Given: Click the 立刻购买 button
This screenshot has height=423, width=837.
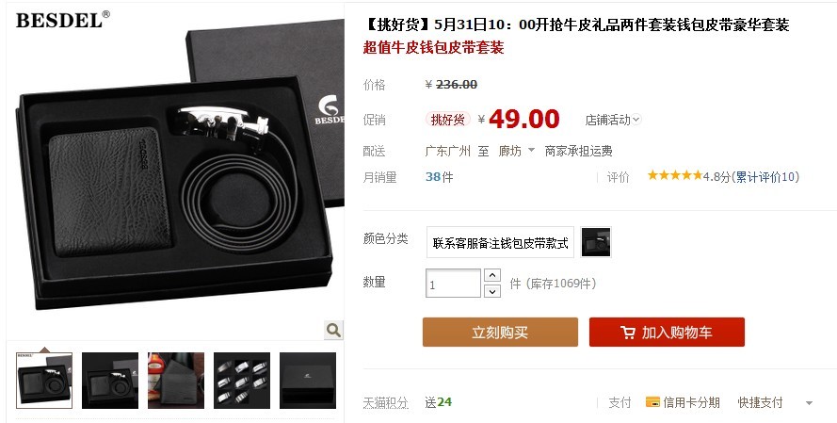Looking at the screenshot, I should [x=500, y=333].
